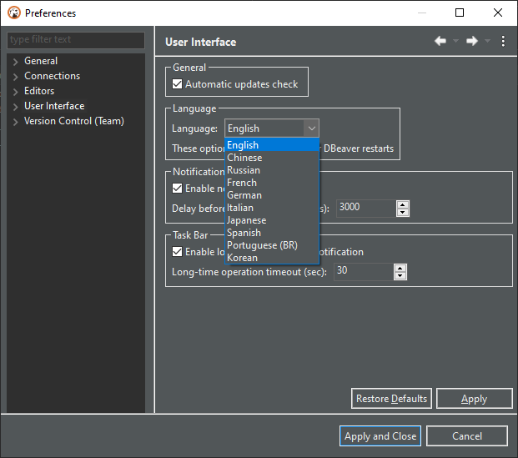Click the forward navigation arrow icon
The image size is (518, 458).
tap(472, 42)
